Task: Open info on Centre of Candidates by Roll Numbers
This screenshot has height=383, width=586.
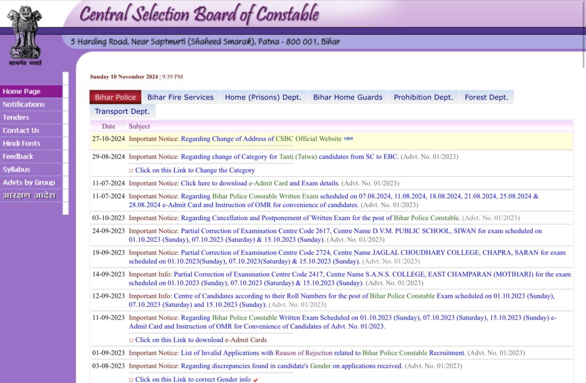Action: (x=342, y=300)
